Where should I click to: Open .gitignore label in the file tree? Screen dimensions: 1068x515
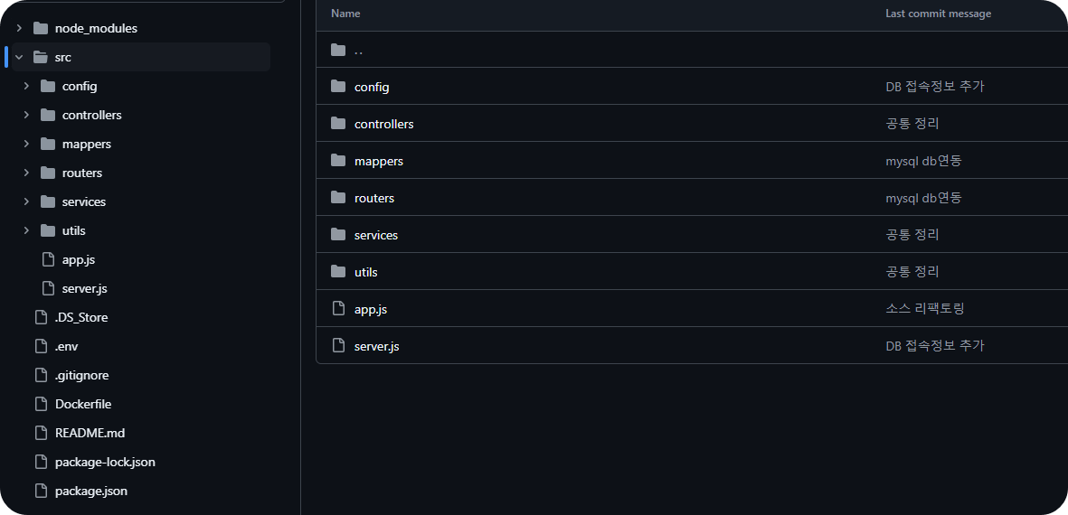tap(81, 376)
